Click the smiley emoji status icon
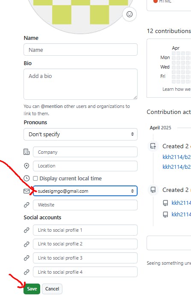The height and width of the screenshot is (305, 191). [129, 14]
